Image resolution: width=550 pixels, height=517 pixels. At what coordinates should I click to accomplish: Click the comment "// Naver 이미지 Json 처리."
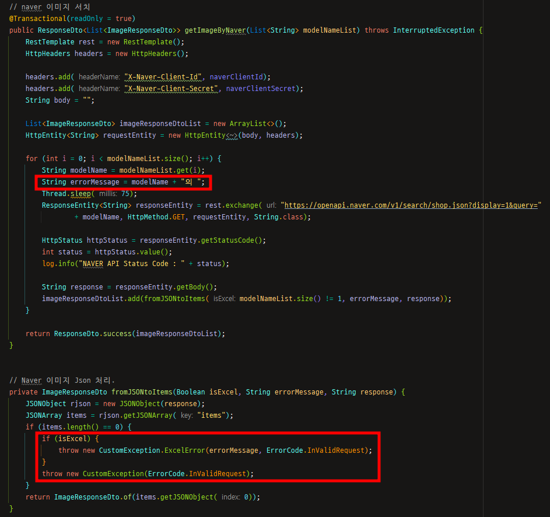[62, 380]
